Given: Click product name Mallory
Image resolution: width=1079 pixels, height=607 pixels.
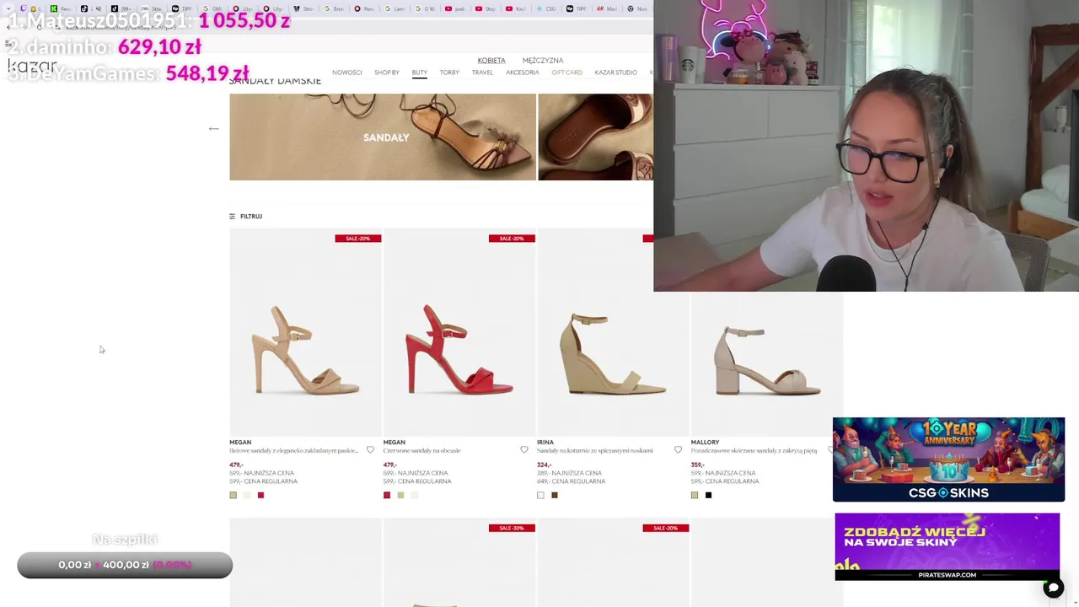Looking at the screenshot, I should [705, 442].
